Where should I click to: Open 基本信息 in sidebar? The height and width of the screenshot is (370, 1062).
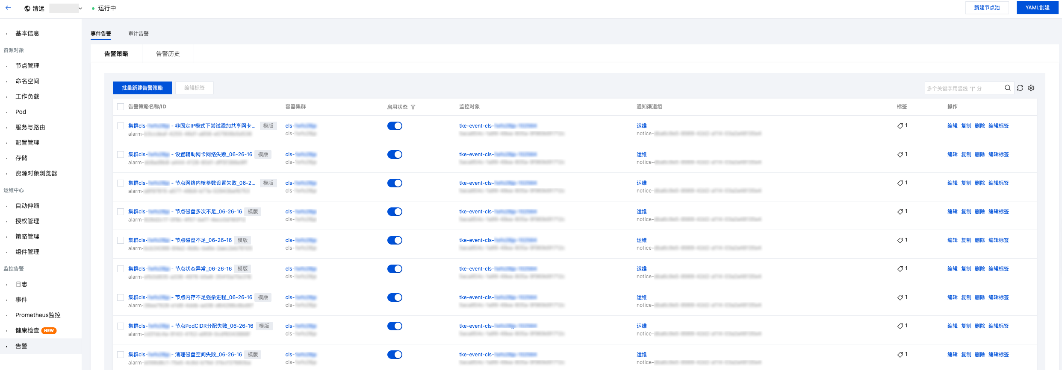27,33
